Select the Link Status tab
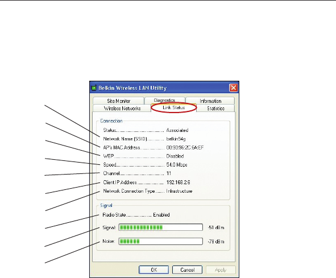Viewport: 336px width, 278px height. click(x=173, y=107)
